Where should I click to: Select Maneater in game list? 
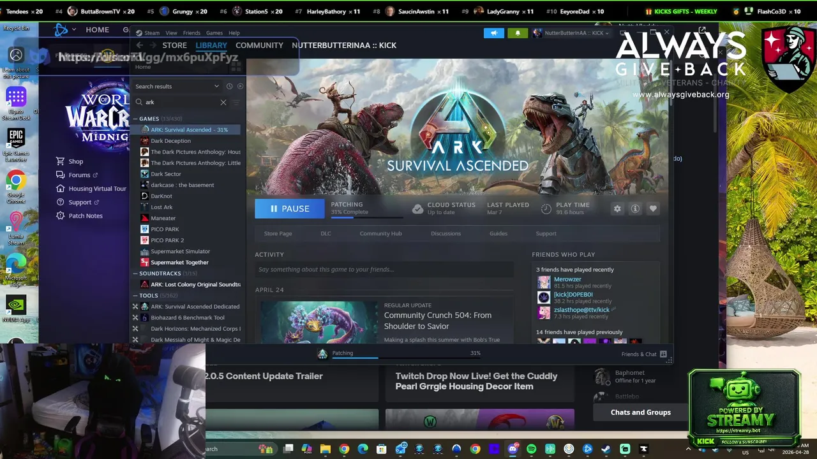pos(163,218)
